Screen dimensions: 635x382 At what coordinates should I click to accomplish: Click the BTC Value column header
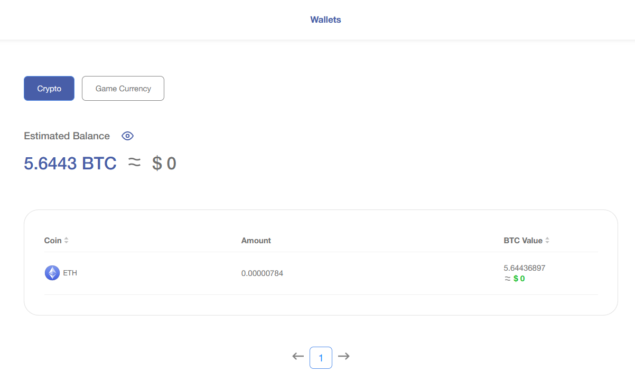point(523,241)
